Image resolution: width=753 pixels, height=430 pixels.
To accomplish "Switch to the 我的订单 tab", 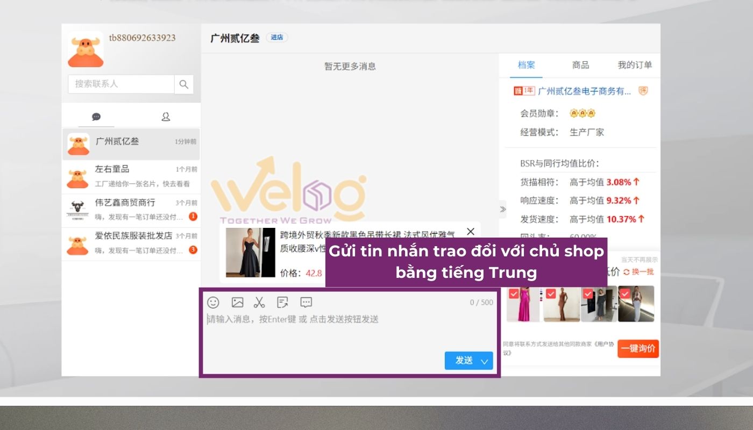I will pos(635,65).
